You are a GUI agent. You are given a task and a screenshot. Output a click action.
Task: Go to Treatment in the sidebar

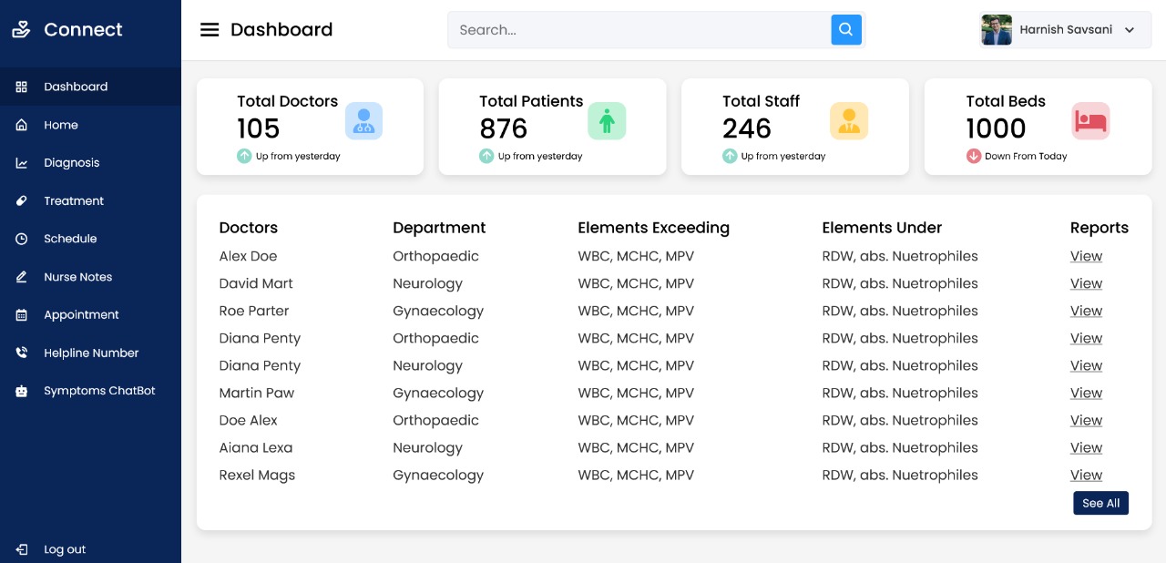(x=74, y=201)
